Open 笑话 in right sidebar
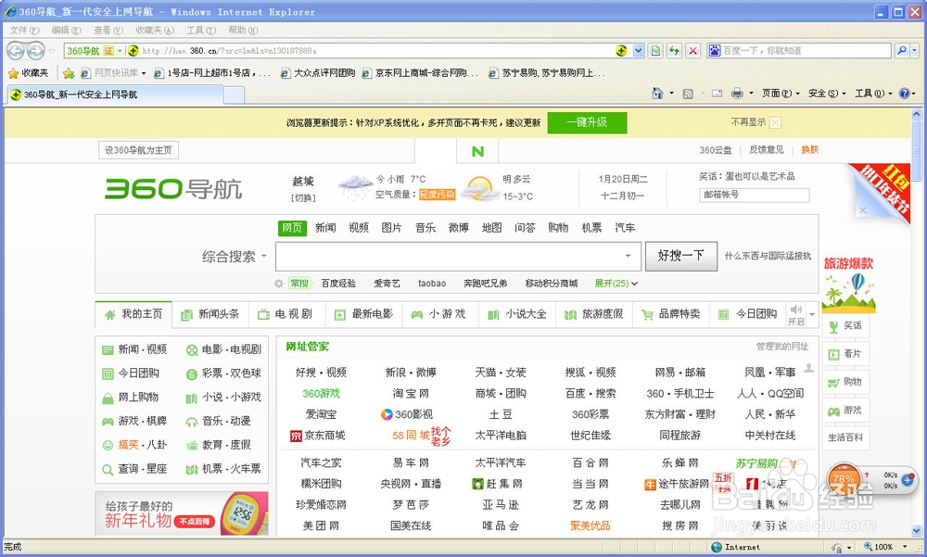The width and height of the screenshot is (927, 557). (x=845, y=325)
